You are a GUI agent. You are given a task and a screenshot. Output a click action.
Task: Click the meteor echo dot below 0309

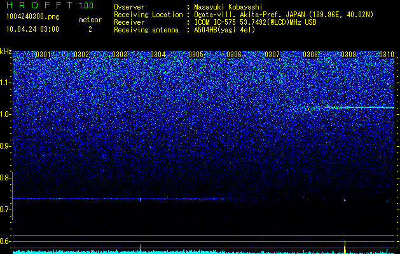345,201
